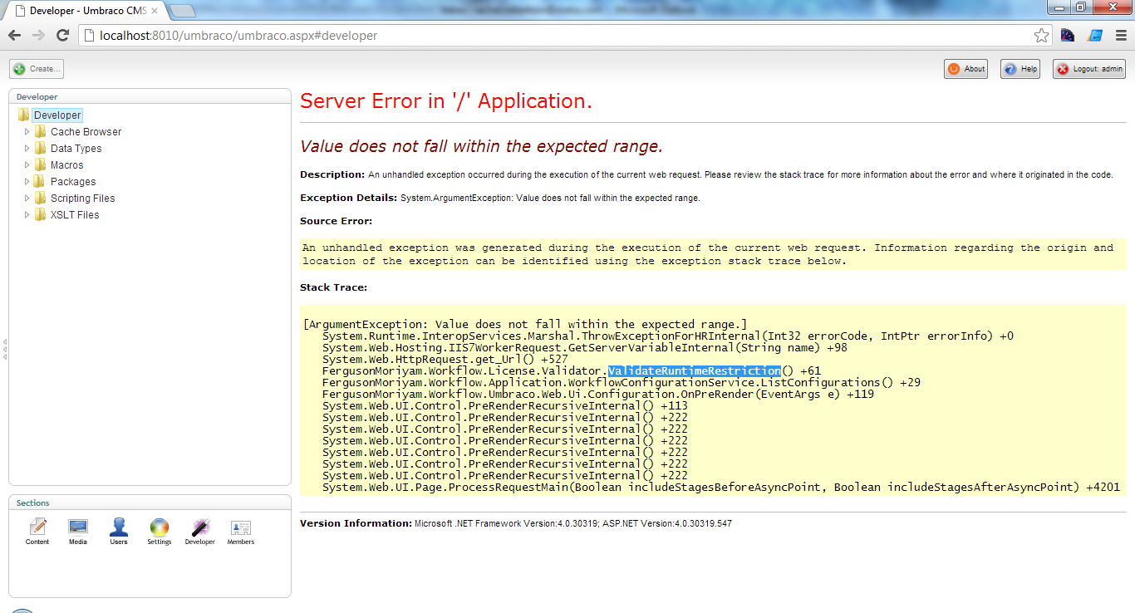Image resolution: width=1135 pixels, height=613 pixels.
Task: Click the highlighted ValidateRuntimeRestriction text
Action: click(x=695, y=371)
